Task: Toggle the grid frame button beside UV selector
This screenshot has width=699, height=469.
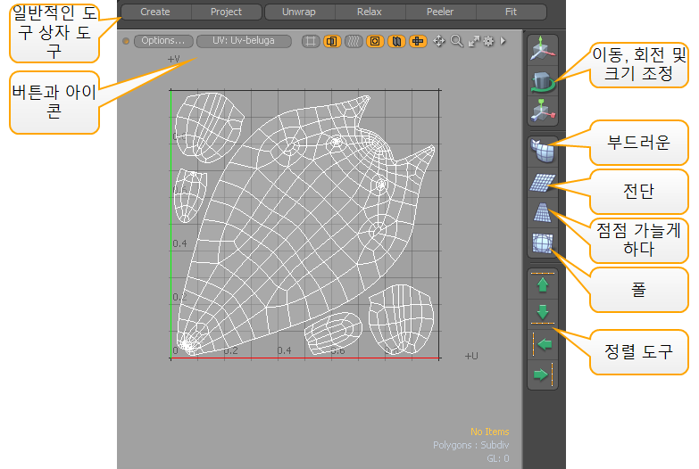Action: (x=310, y=41)
